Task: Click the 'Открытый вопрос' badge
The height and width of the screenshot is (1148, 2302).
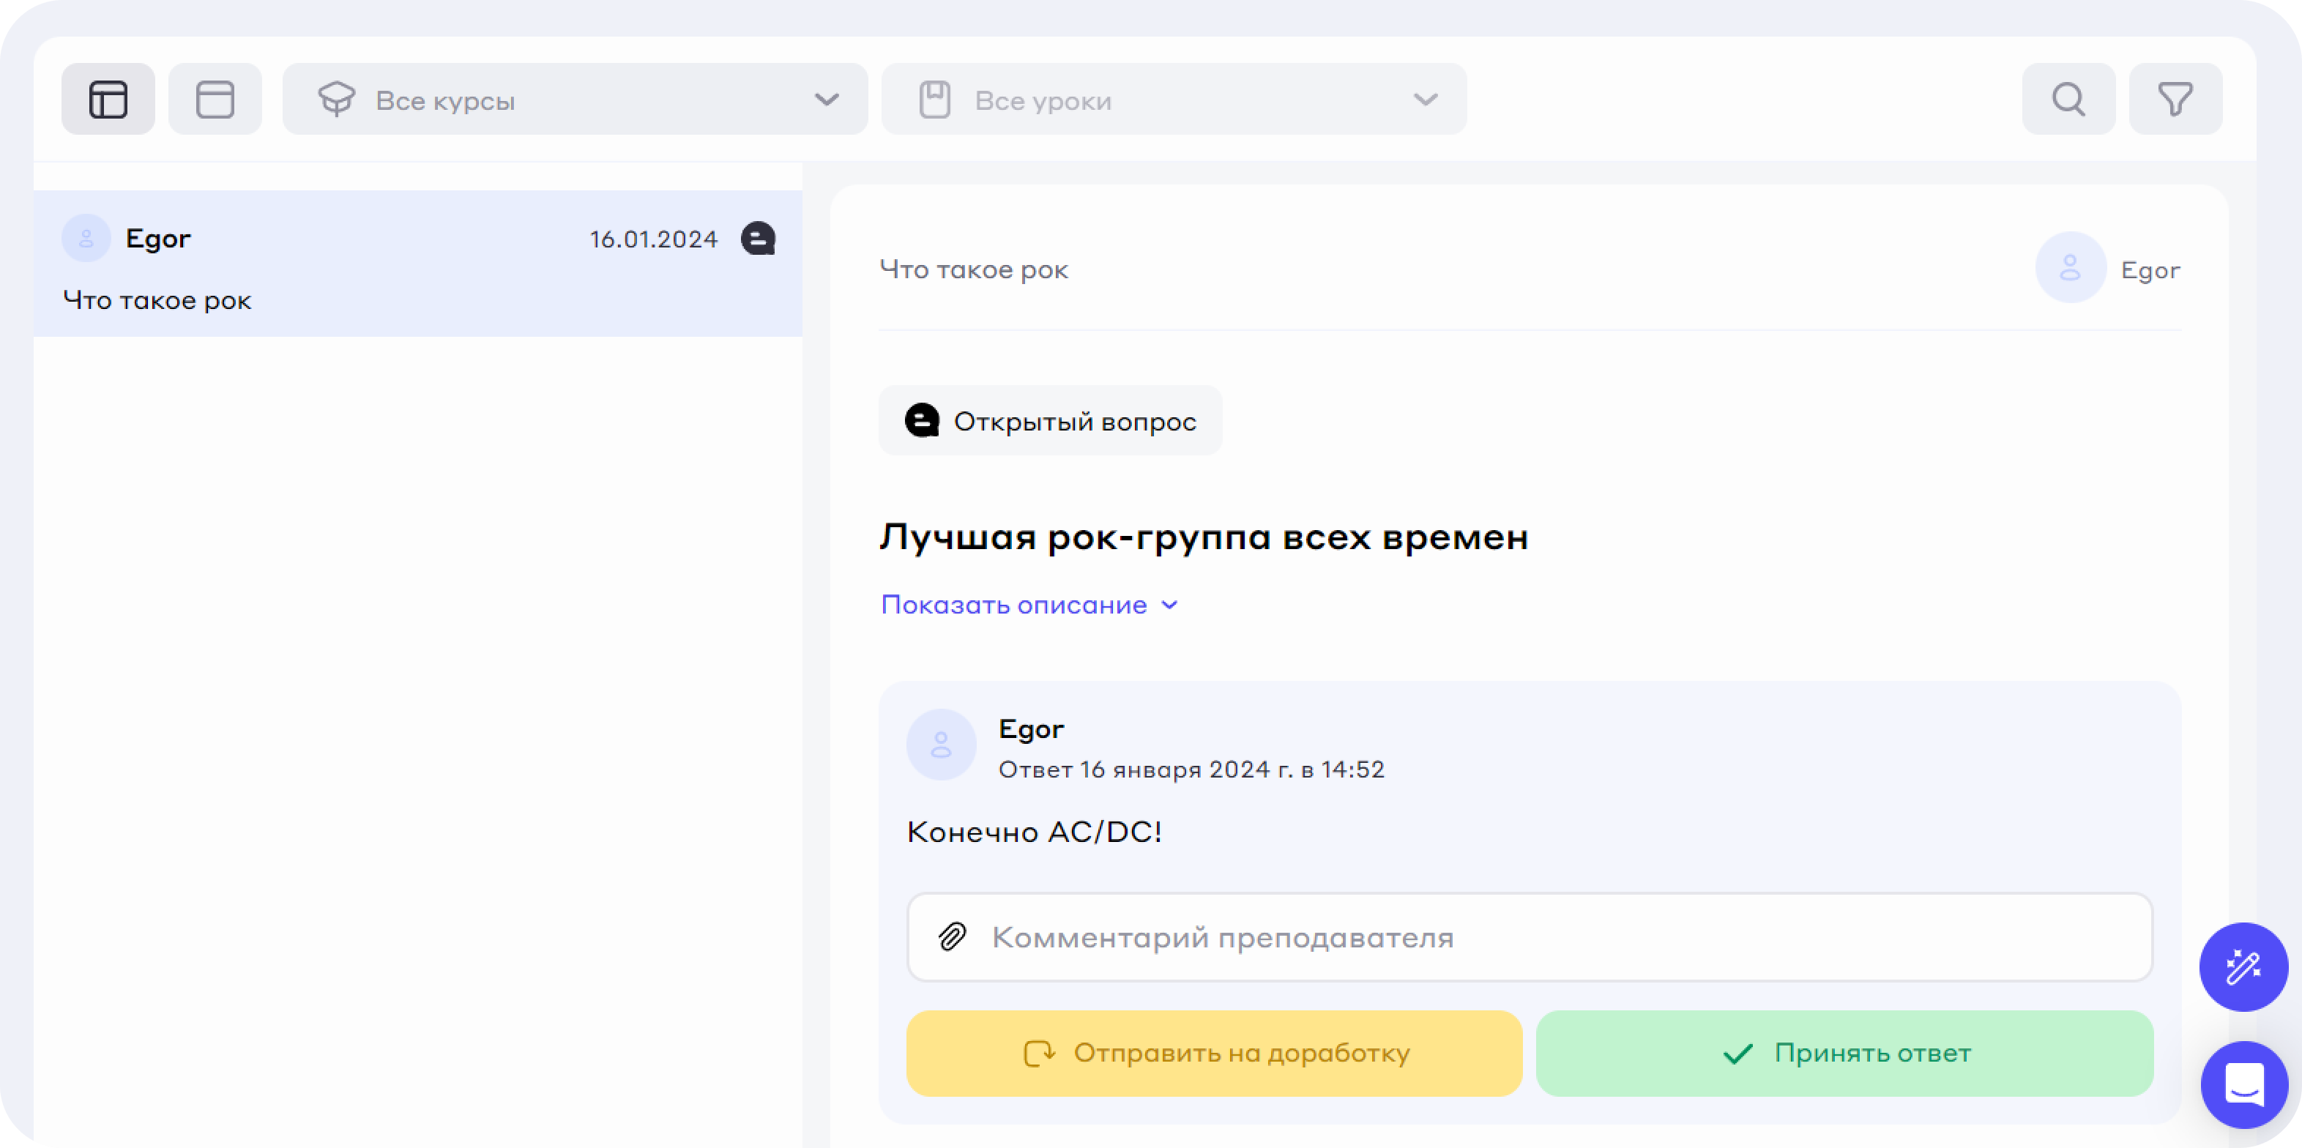Action: (x=1050, y=421)
